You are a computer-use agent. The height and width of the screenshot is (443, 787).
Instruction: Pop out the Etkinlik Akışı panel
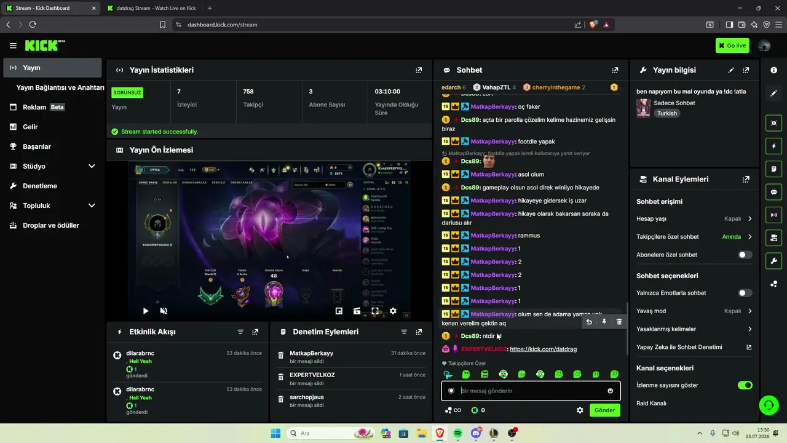coord(255,332)
